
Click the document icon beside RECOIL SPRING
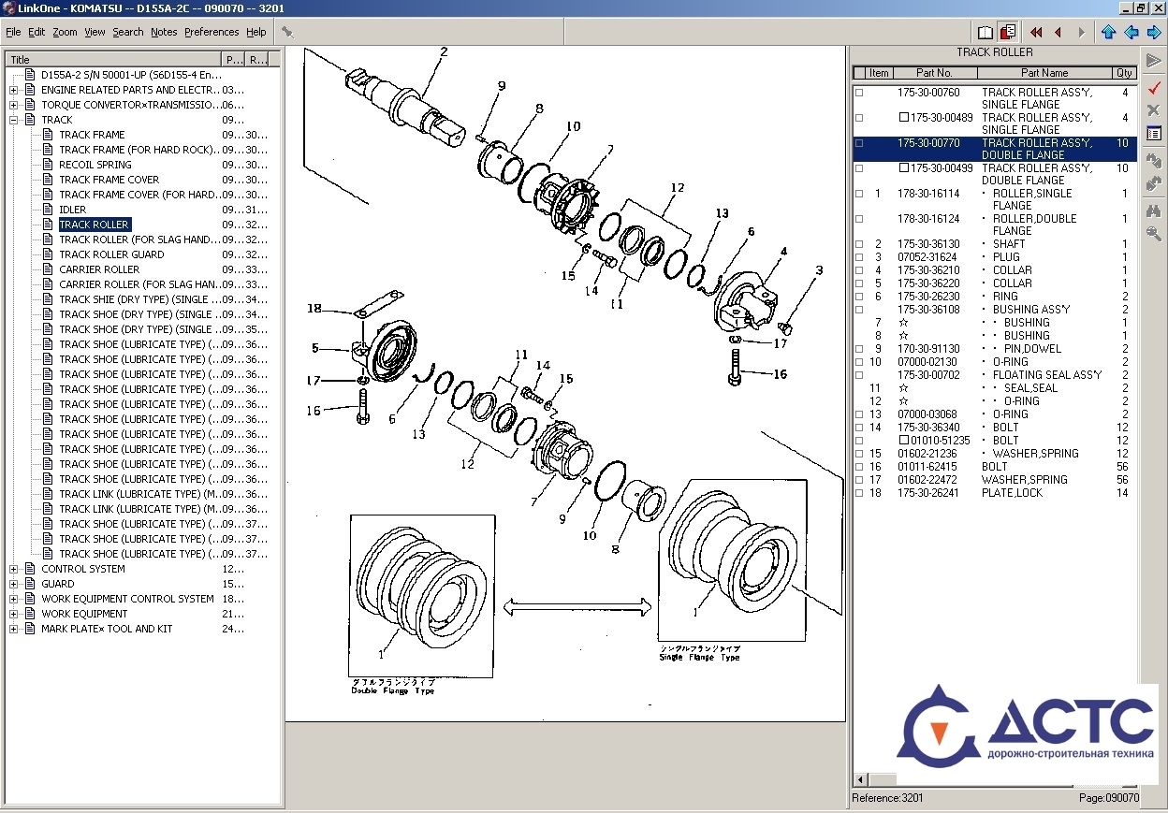pyautogui.click(x=49, y=165)
